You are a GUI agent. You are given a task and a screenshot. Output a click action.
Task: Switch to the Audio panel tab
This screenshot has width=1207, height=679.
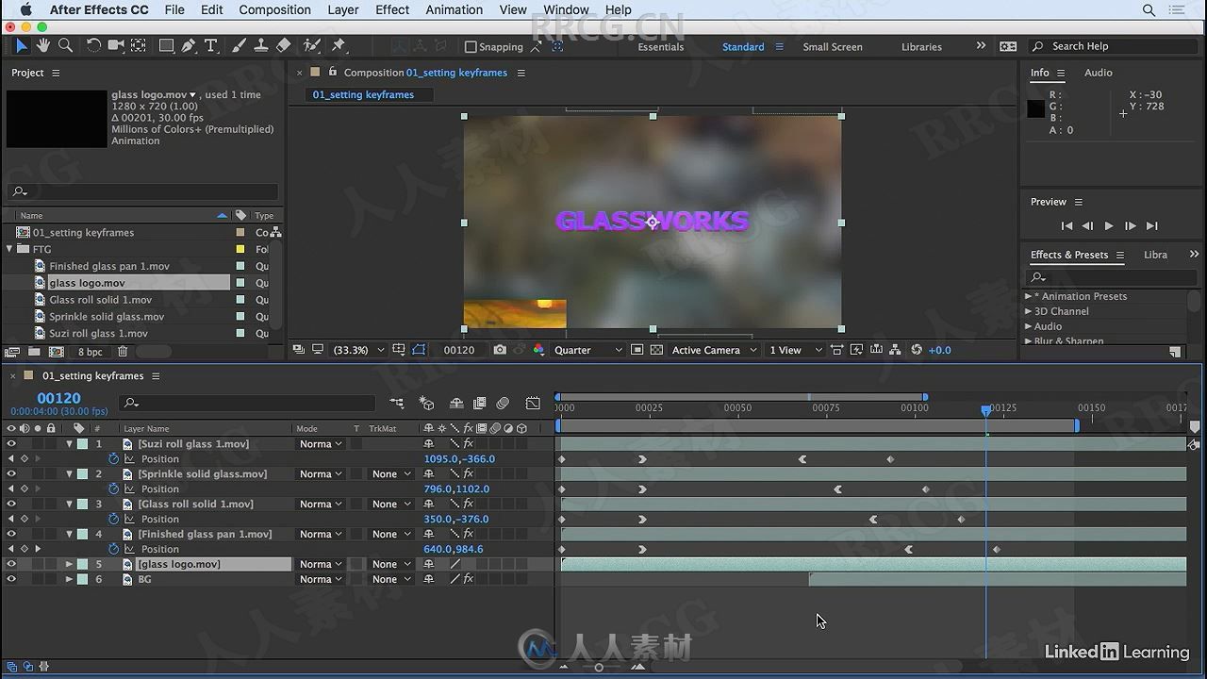click(x=1099, y=73)
